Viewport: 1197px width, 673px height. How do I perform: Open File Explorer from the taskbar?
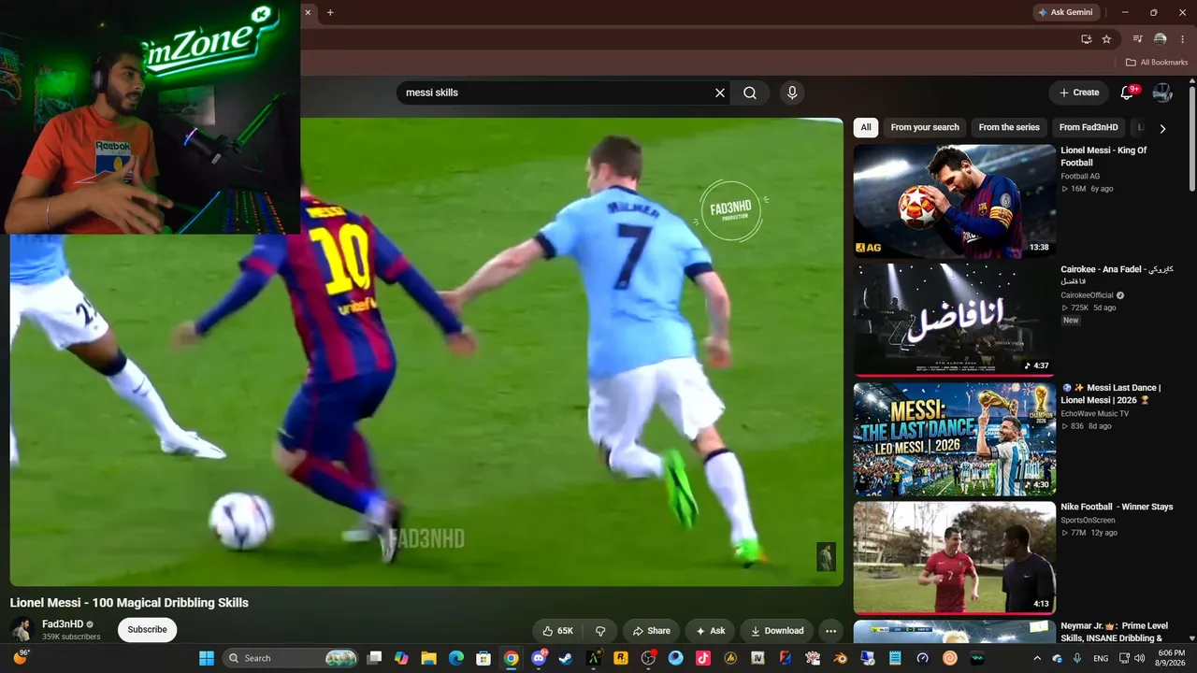click(x=428, y=658)
